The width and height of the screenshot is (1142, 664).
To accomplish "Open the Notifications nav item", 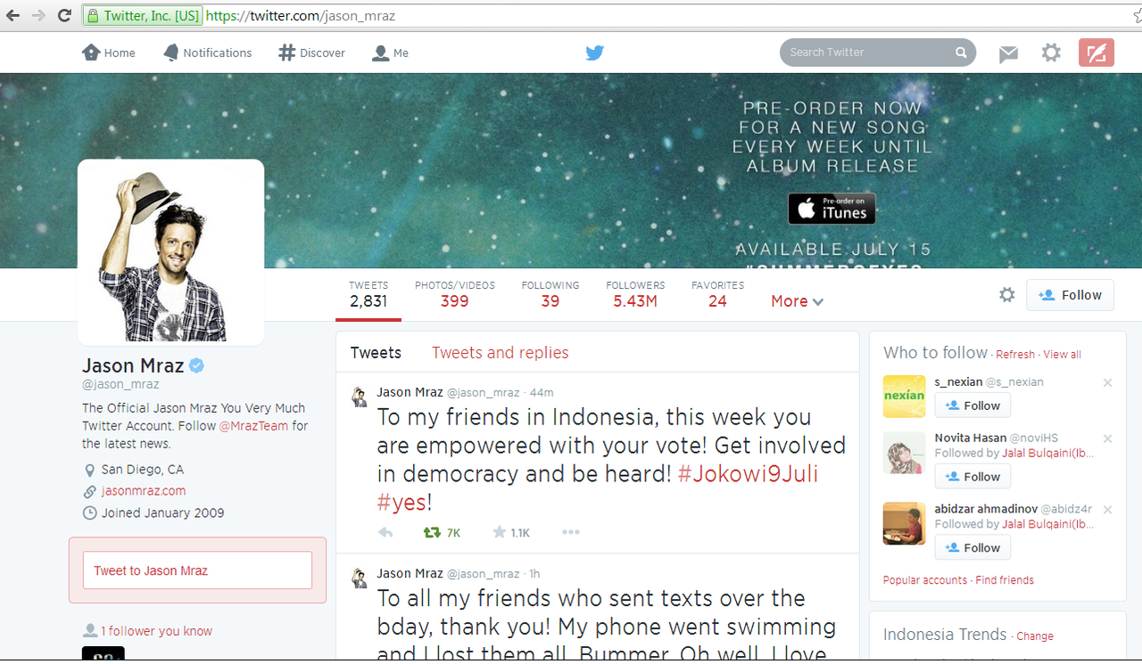I will 208,53.
